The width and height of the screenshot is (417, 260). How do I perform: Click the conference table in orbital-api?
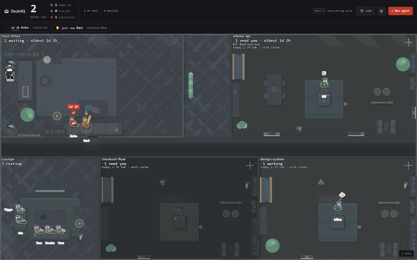[275, 90]
